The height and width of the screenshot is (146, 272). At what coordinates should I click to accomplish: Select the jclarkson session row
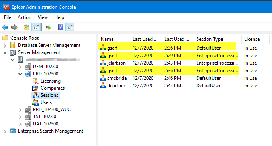(x=179, y=63)
